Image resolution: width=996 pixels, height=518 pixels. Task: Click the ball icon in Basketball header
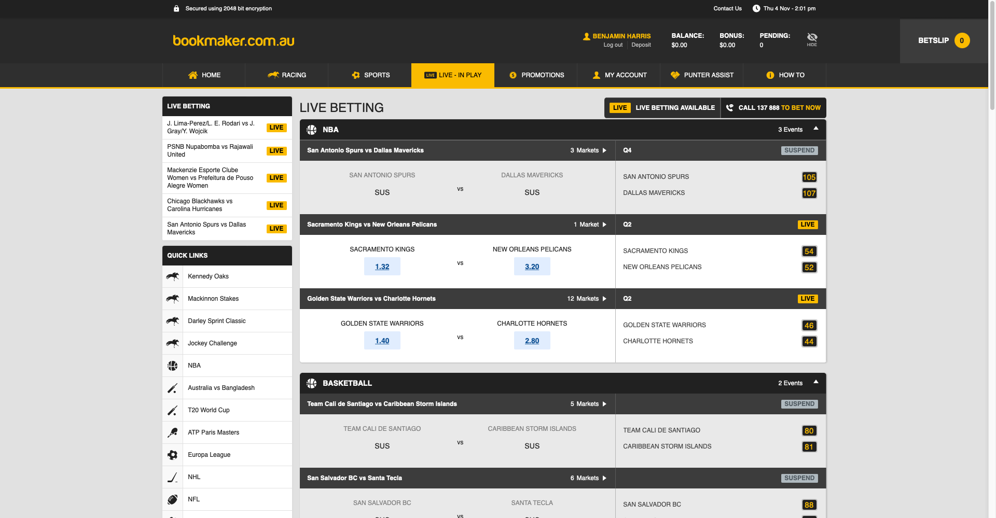tap(312, 383)
